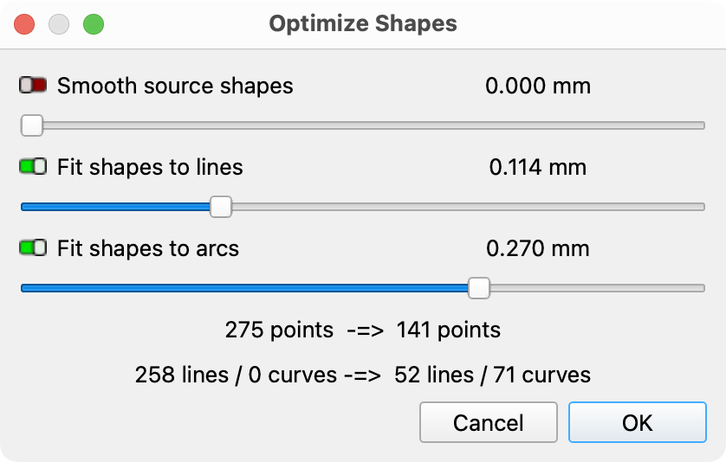The height and width of the screenshot is (462, 726).
Task: Click the Smooth source shapes slider handle
Action: [32, 125]
